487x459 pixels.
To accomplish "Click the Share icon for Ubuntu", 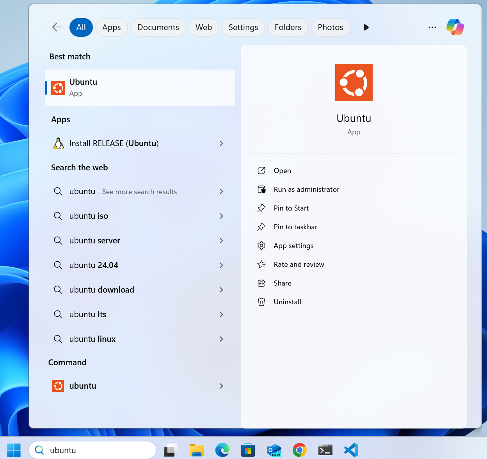I will [261, 283].
